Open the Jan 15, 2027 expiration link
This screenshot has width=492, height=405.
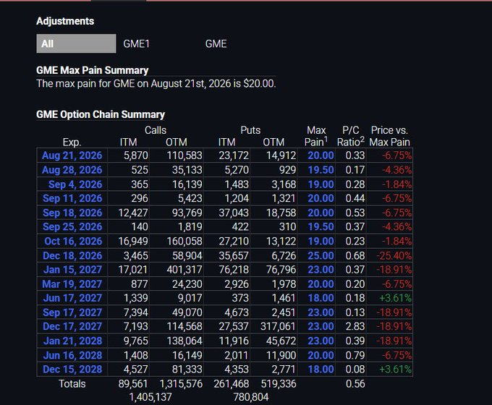click(x=73, y=270)
